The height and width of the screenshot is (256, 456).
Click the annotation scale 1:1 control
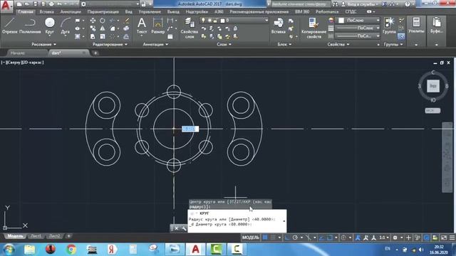point(383,238)
